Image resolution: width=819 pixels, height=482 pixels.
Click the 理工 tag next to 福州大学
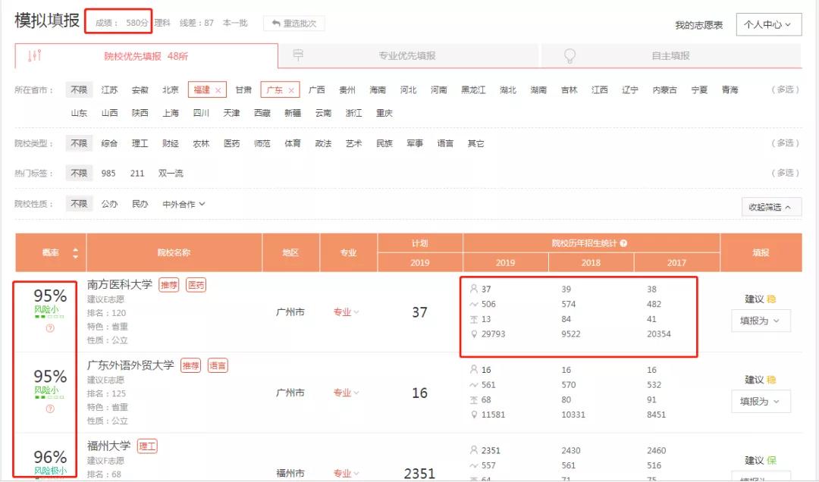pos(147,446)
